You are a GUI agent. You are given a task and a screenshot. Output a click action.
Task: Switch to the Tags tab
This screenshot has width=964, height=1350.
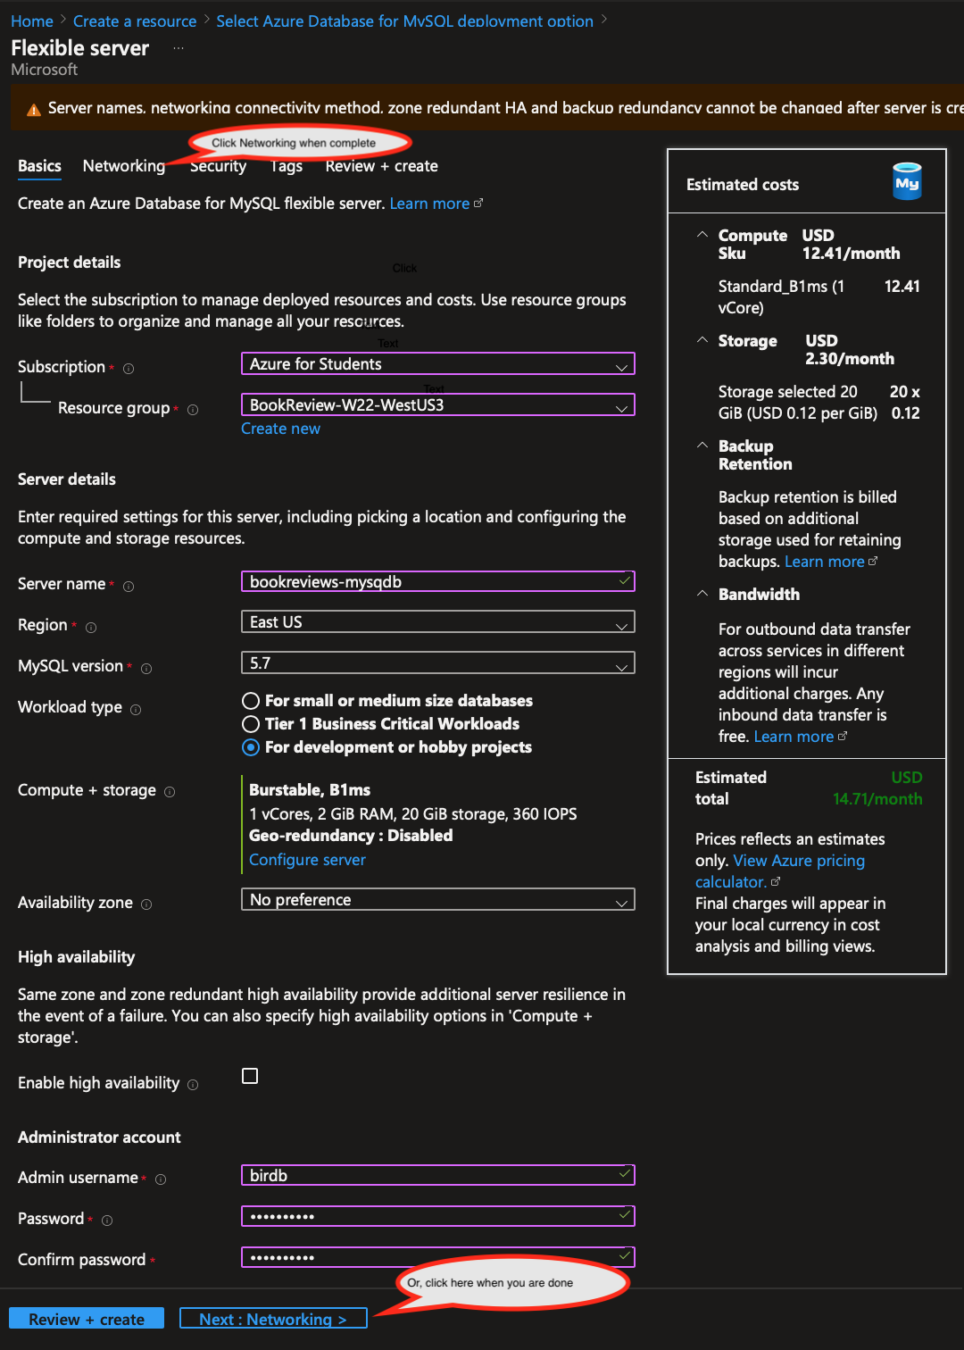pos(287,166)
